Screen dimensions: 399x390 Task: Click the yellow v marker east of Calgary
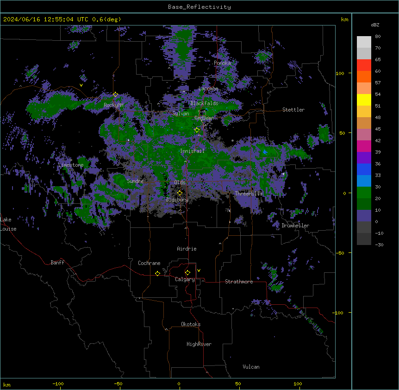pos(199,270)
